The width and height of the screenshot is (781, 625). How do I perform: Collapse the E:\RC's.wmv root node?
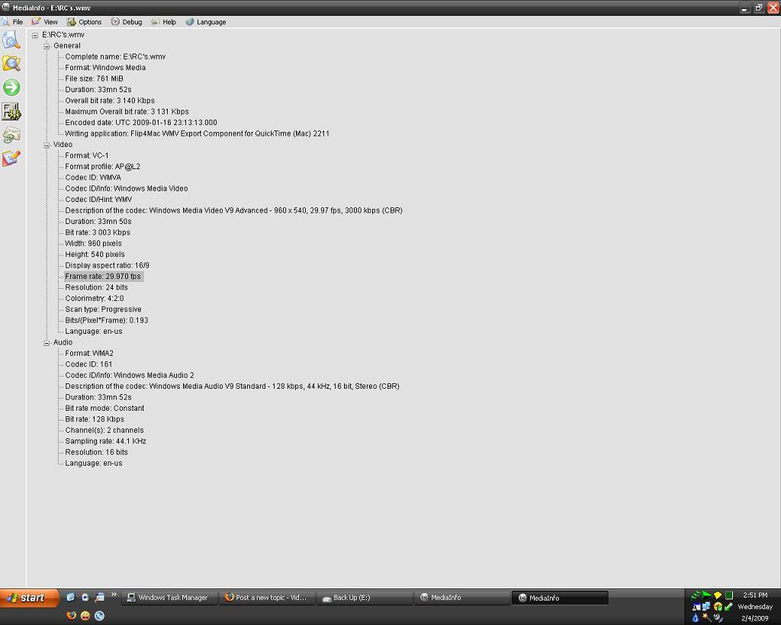35,35
